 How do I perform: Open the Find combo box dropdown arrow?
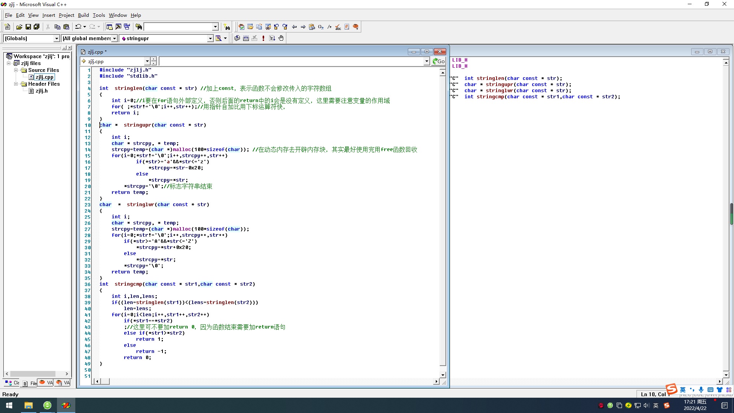tap(215, 27)
